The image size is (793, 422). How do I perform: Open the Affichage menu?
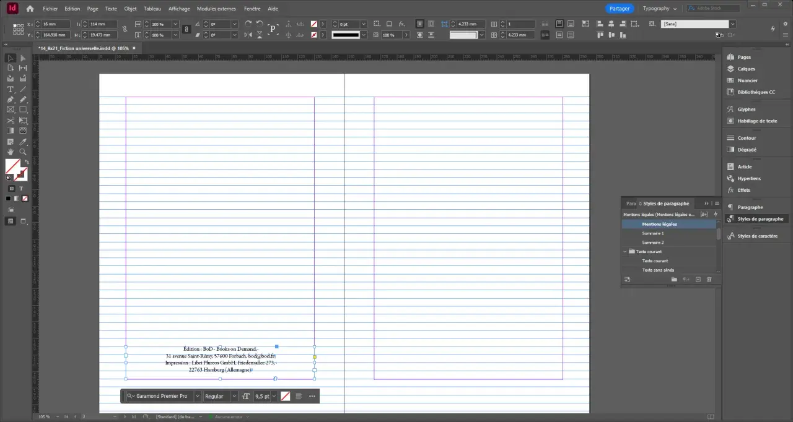coord(179,9)
